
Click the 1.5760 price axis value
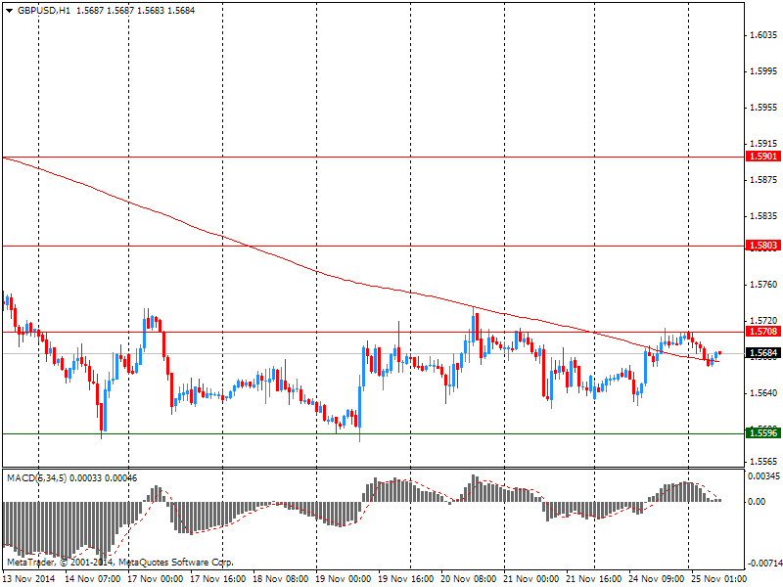coord(763,285)
